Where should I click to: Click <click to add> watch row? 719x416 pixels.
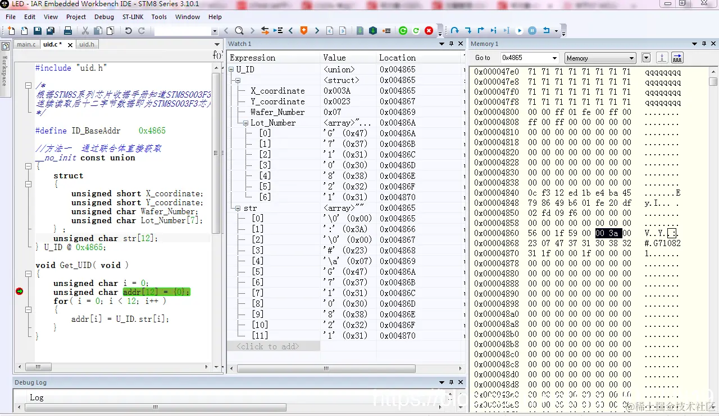[x=274, y=346]
